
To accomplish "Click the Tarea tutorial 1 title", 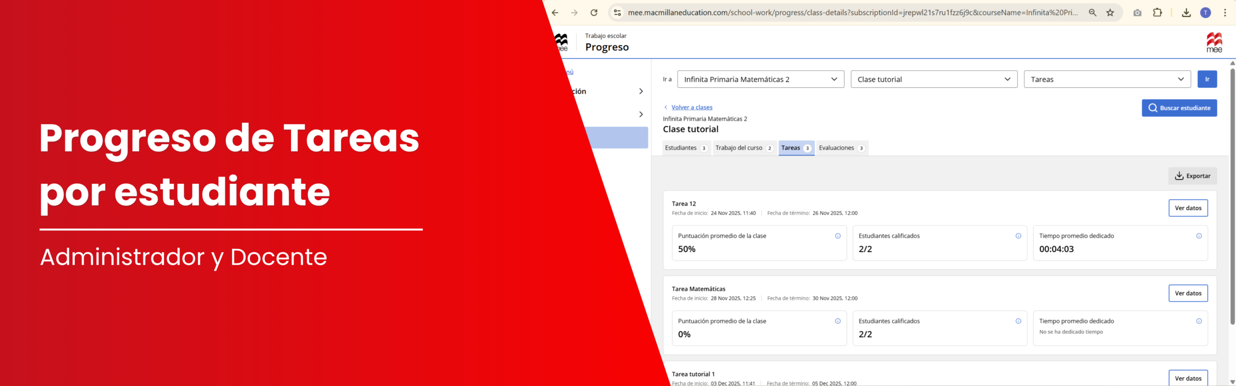I will coord(693,374).
